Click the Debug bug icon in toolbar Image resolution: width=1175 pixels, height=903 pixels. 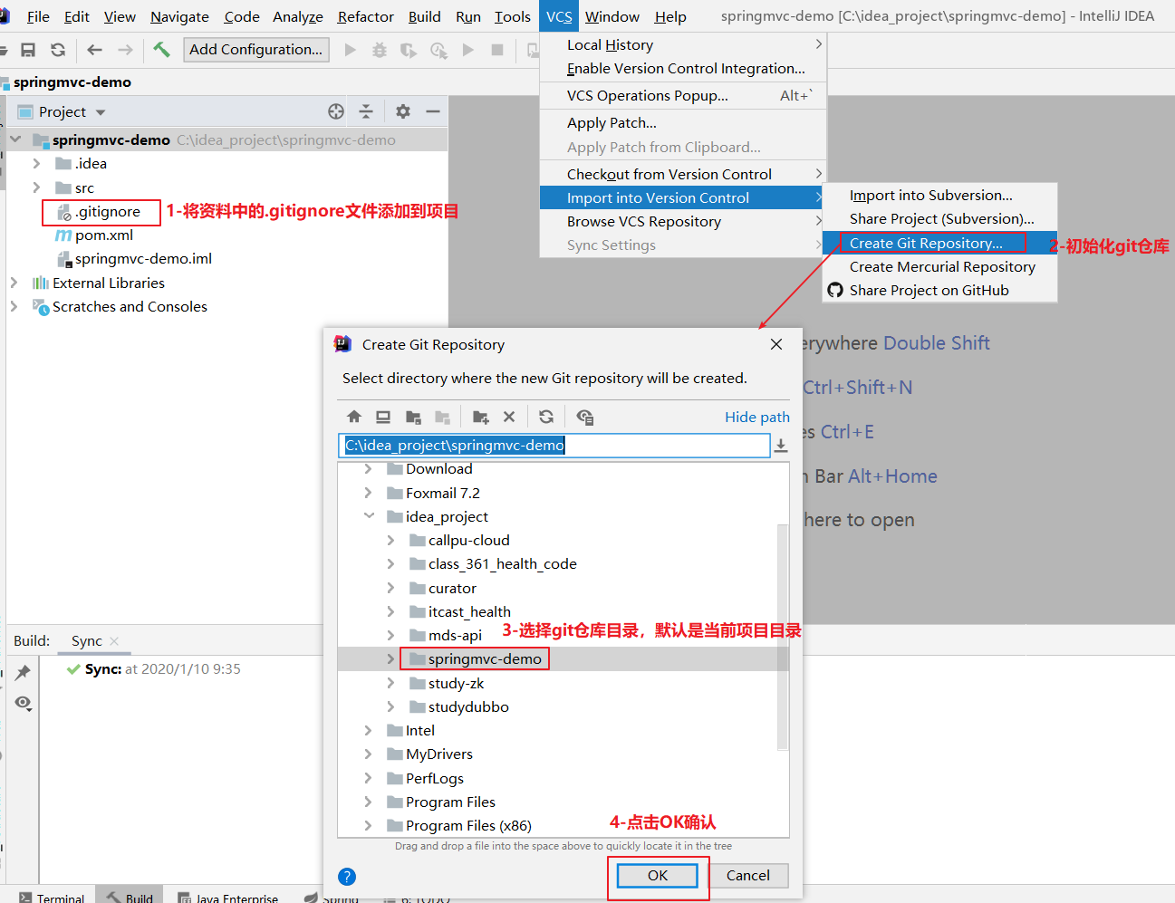click(x=380, y=50)
